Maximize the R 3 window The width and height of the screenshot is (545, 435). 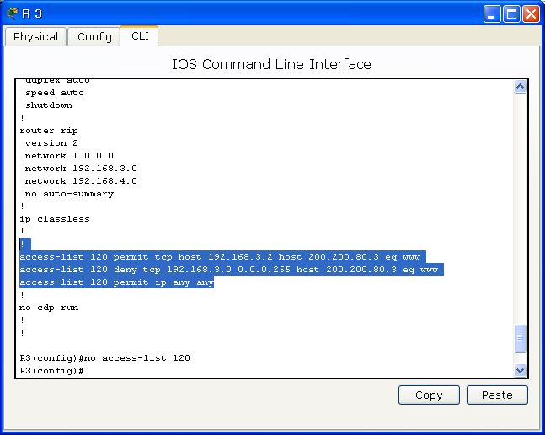pos(511,14)
